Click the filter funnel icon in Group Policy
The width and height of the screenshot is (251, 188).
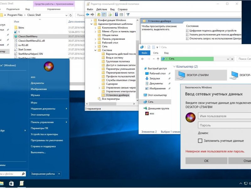pyautogui.click(x=128, y=14)
